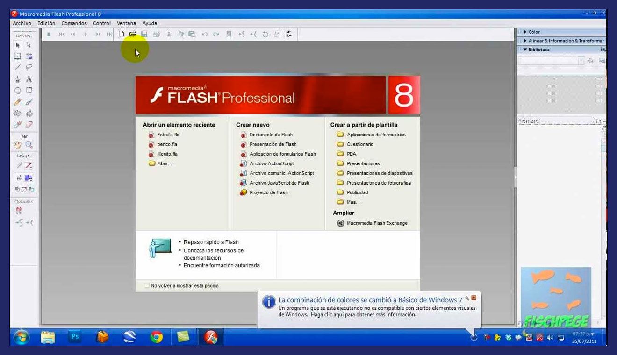Select the Pencil tool

click(18, 101)
